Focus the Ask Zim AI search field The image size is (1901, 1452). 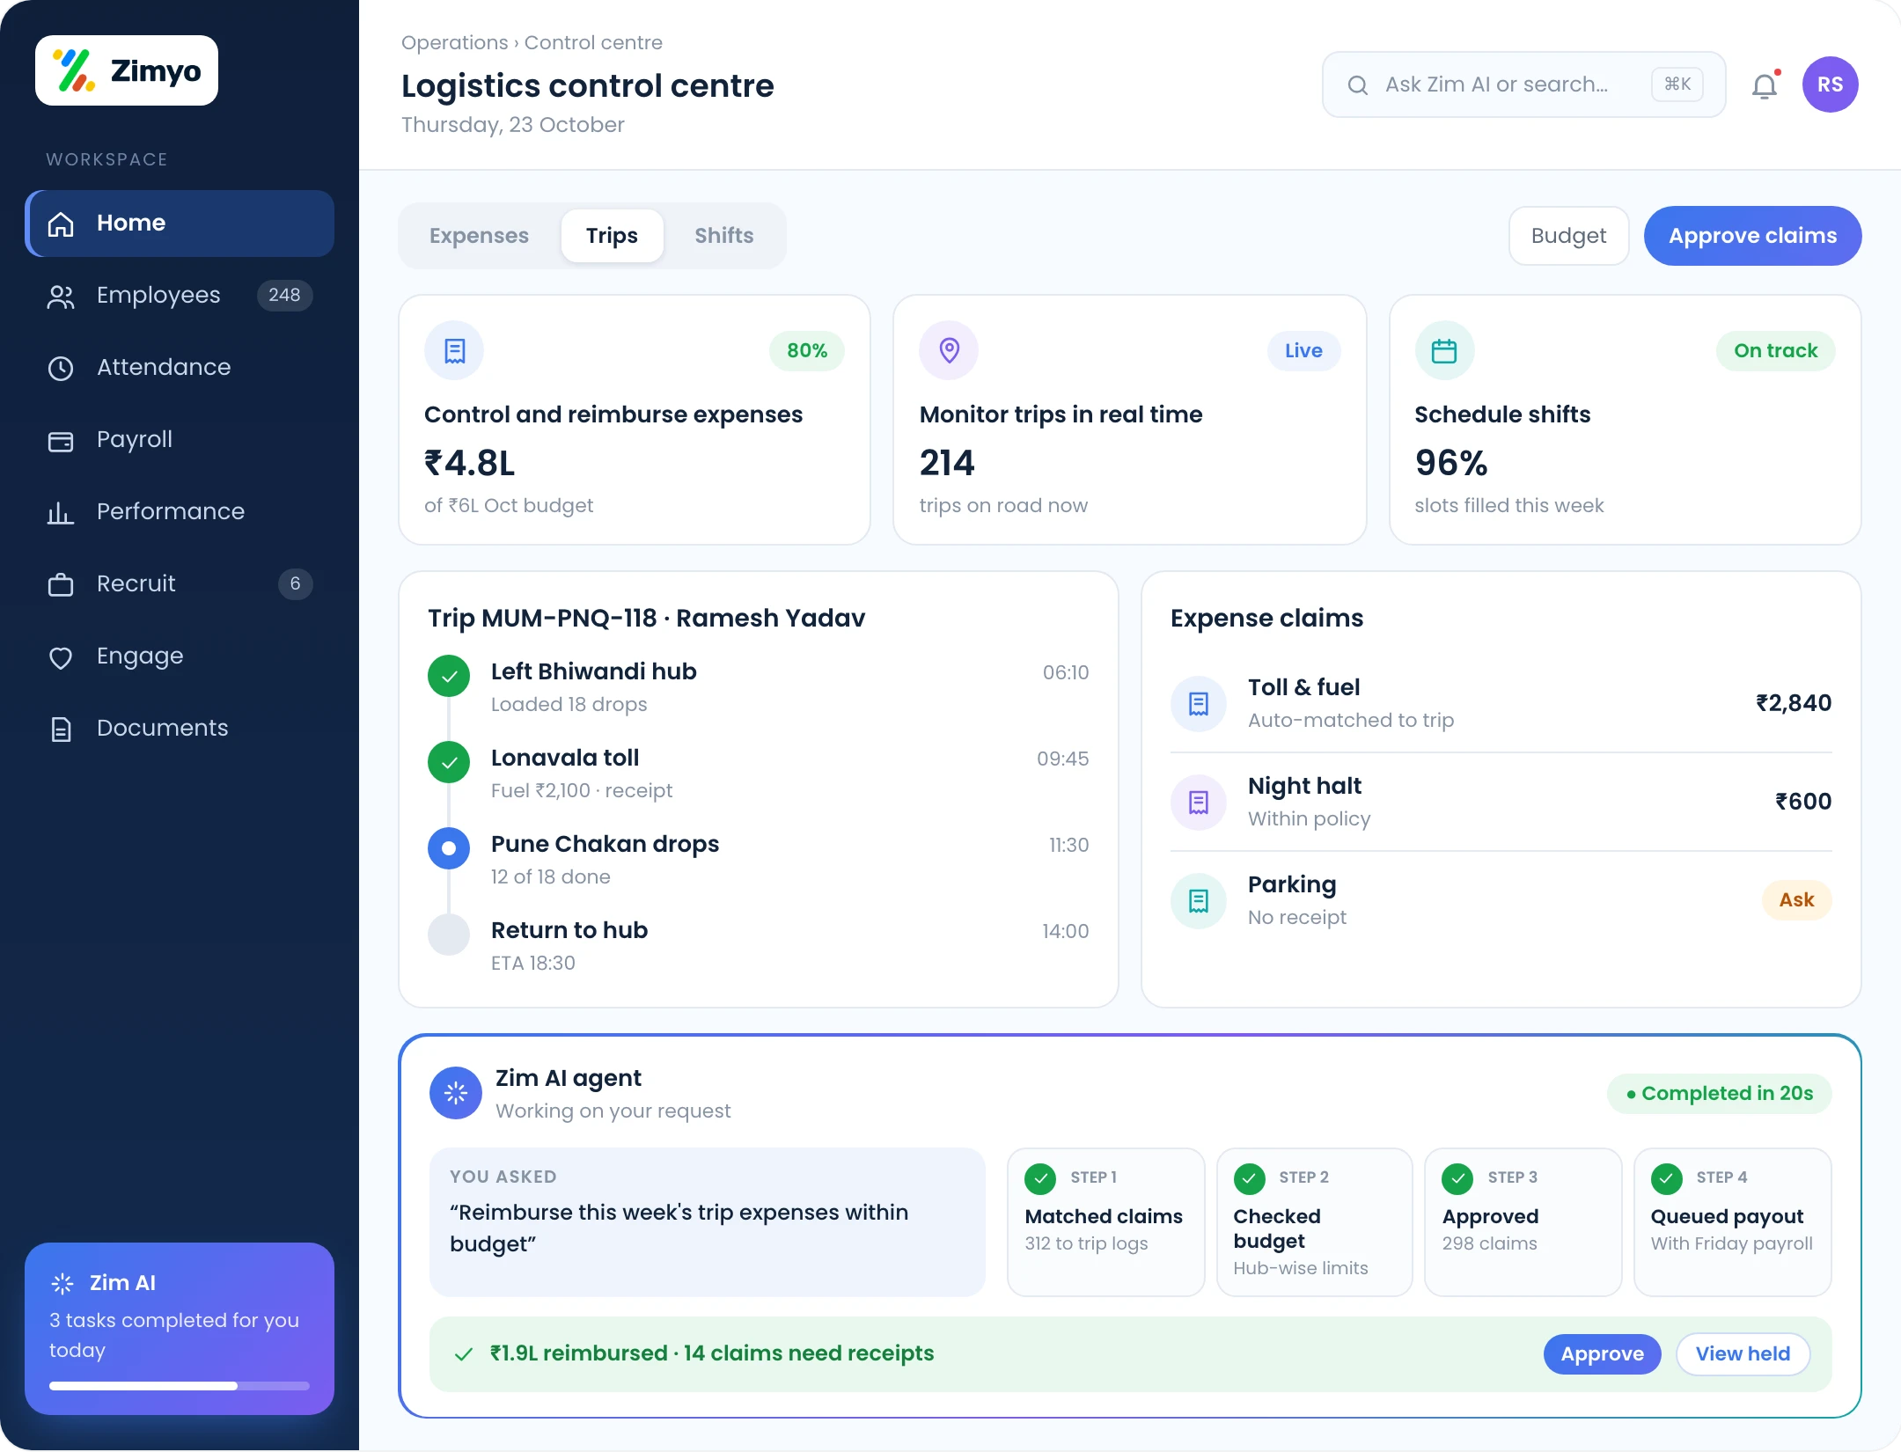click(x=1523, y=84)
